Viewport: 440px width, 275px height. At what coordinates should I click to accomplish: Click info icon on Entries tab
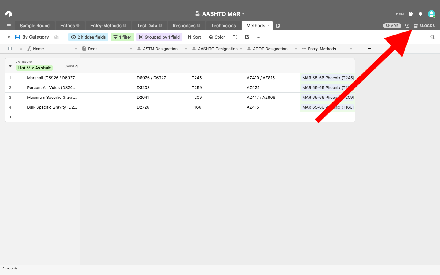pyautogui.click(x=78, y=25)
